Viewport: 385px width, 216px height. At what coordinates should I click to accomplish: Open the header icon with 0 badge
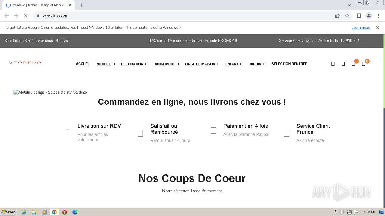364,63
